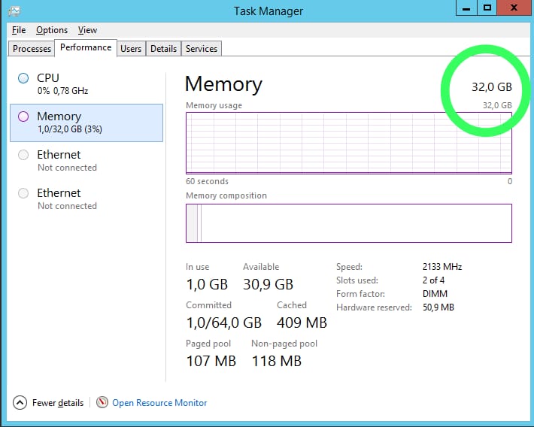Image resolution: width=534 pixels, height=427 pixels.
Task: Collapse view with Fewer details arrow
Action: click(x=20, y=403)
